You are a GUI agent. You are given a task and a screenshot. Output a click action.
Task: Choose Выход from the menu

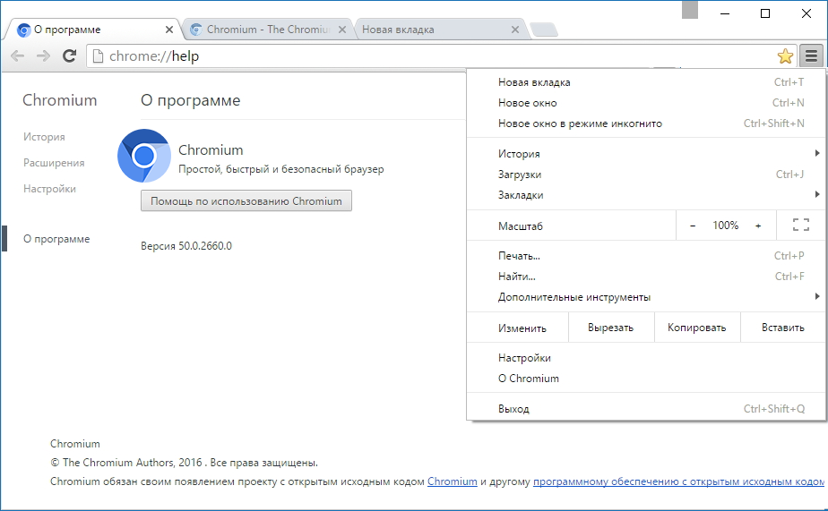pos(646,409)
